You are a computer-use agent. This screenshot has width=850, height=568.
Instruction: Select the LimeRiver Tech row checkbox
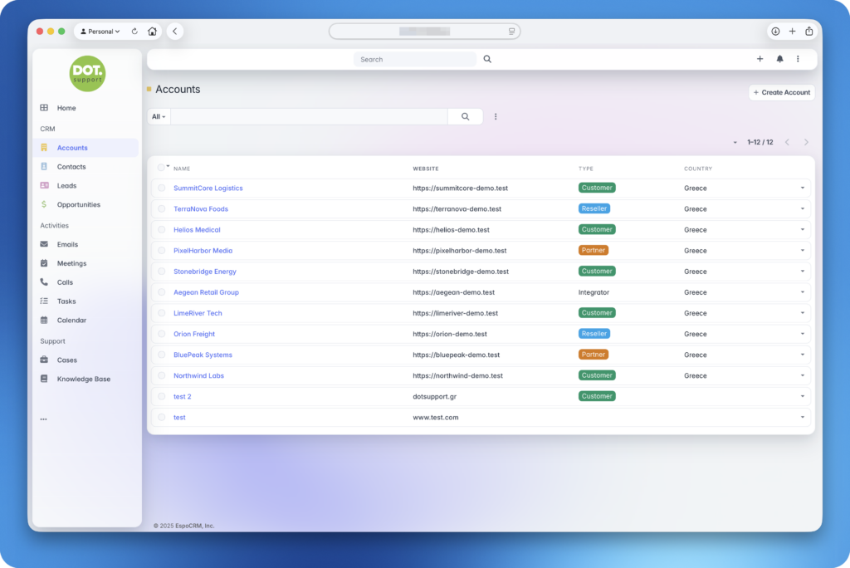point(162,313)
